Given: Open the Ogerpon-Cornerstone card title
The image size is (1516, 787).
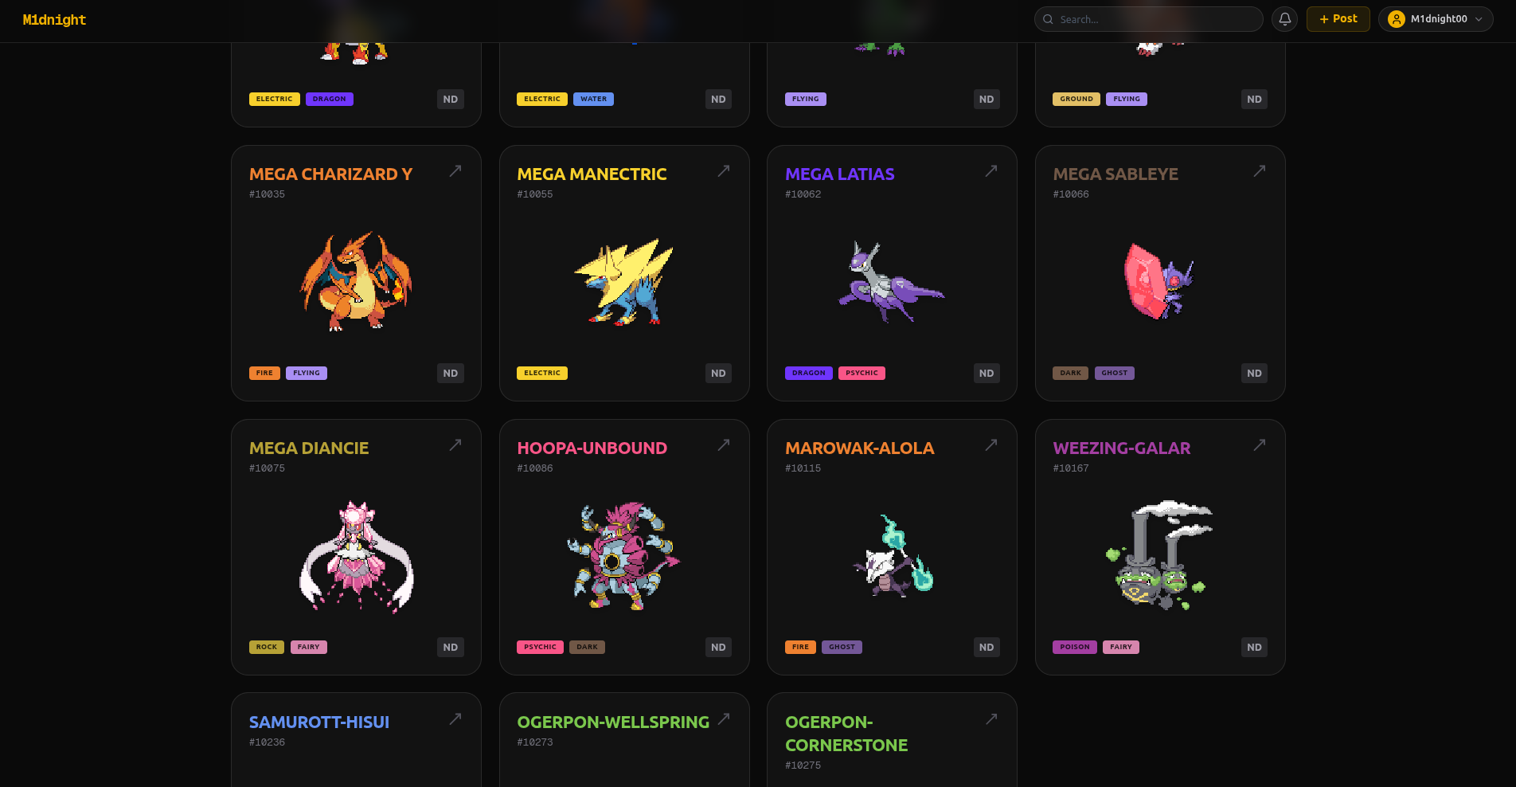Looking at the screenshot, I should 846,734.
